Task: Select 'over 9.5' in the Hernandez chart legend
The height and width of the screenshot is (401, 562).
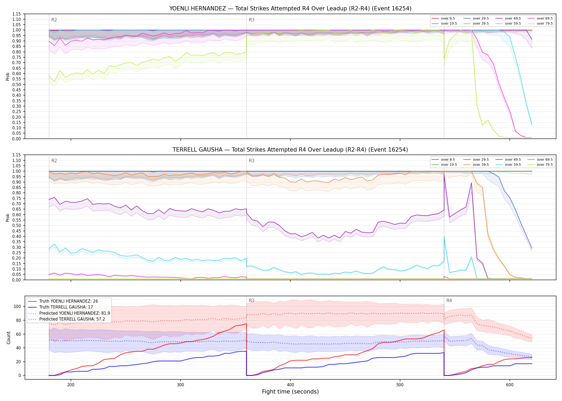Action: click(x=448, y=18)
